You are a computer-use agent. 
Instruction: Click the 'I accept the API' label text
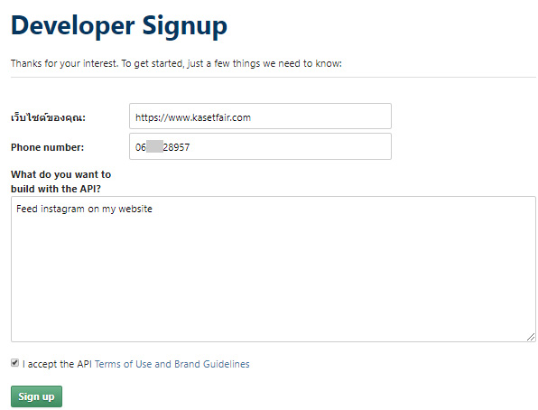tap(57, 364)
